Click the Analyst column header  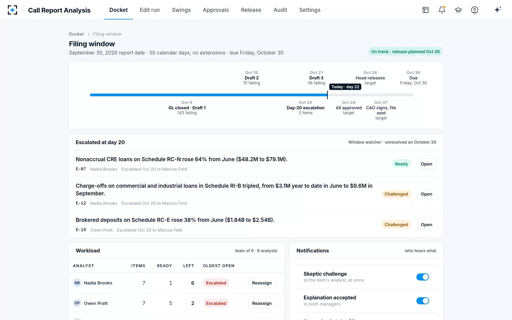84,266
